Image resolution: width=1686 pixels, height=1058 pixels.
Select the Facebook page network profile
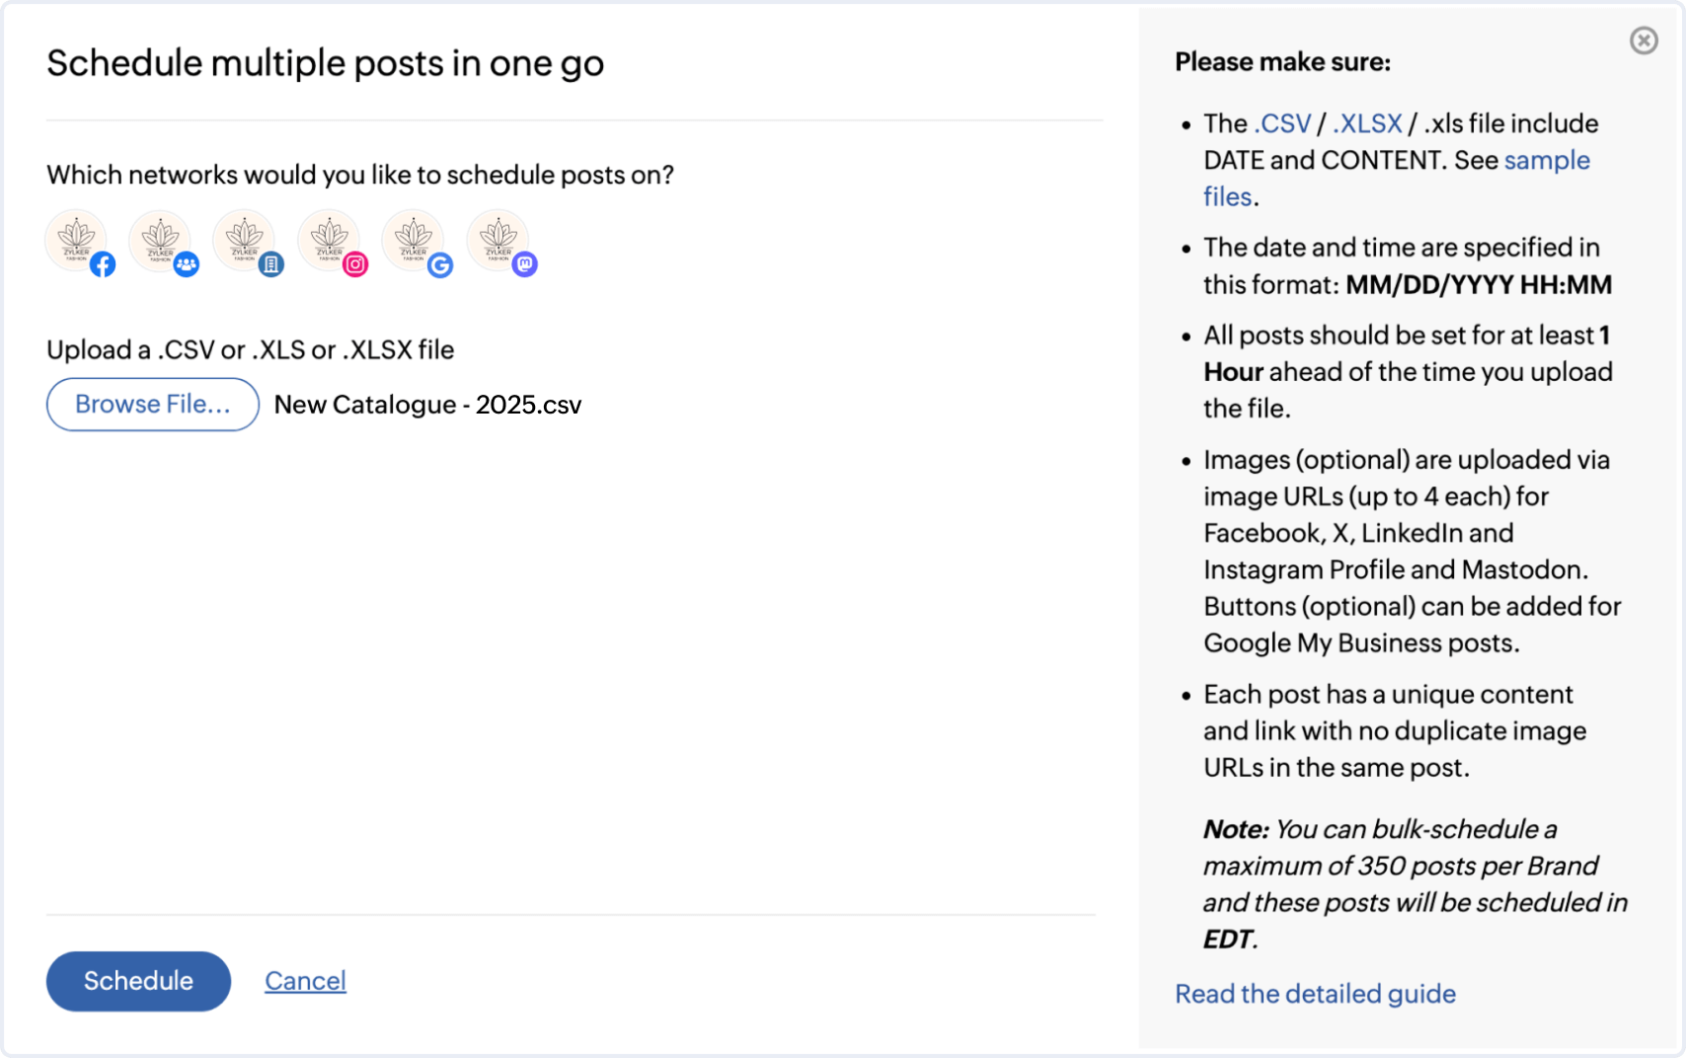coord(77,241)
